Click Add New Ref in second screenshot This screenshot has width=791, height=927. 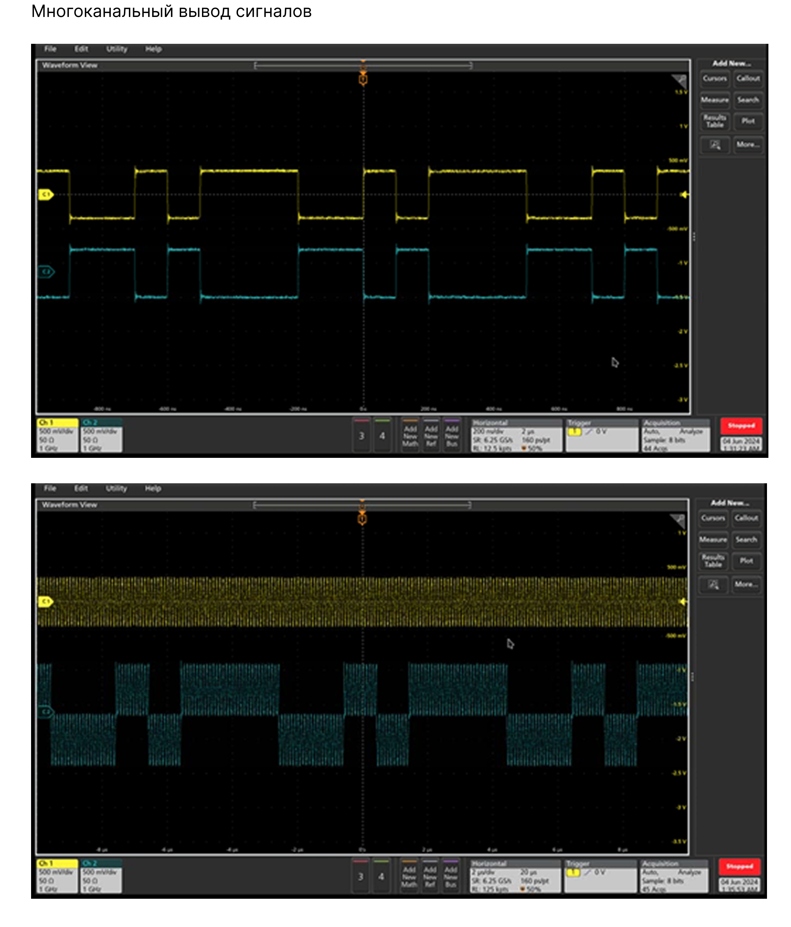pos(430,876)
